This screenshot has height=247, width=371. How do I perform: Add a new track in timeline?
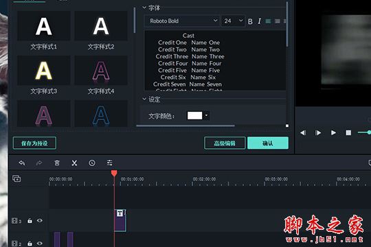16,178
